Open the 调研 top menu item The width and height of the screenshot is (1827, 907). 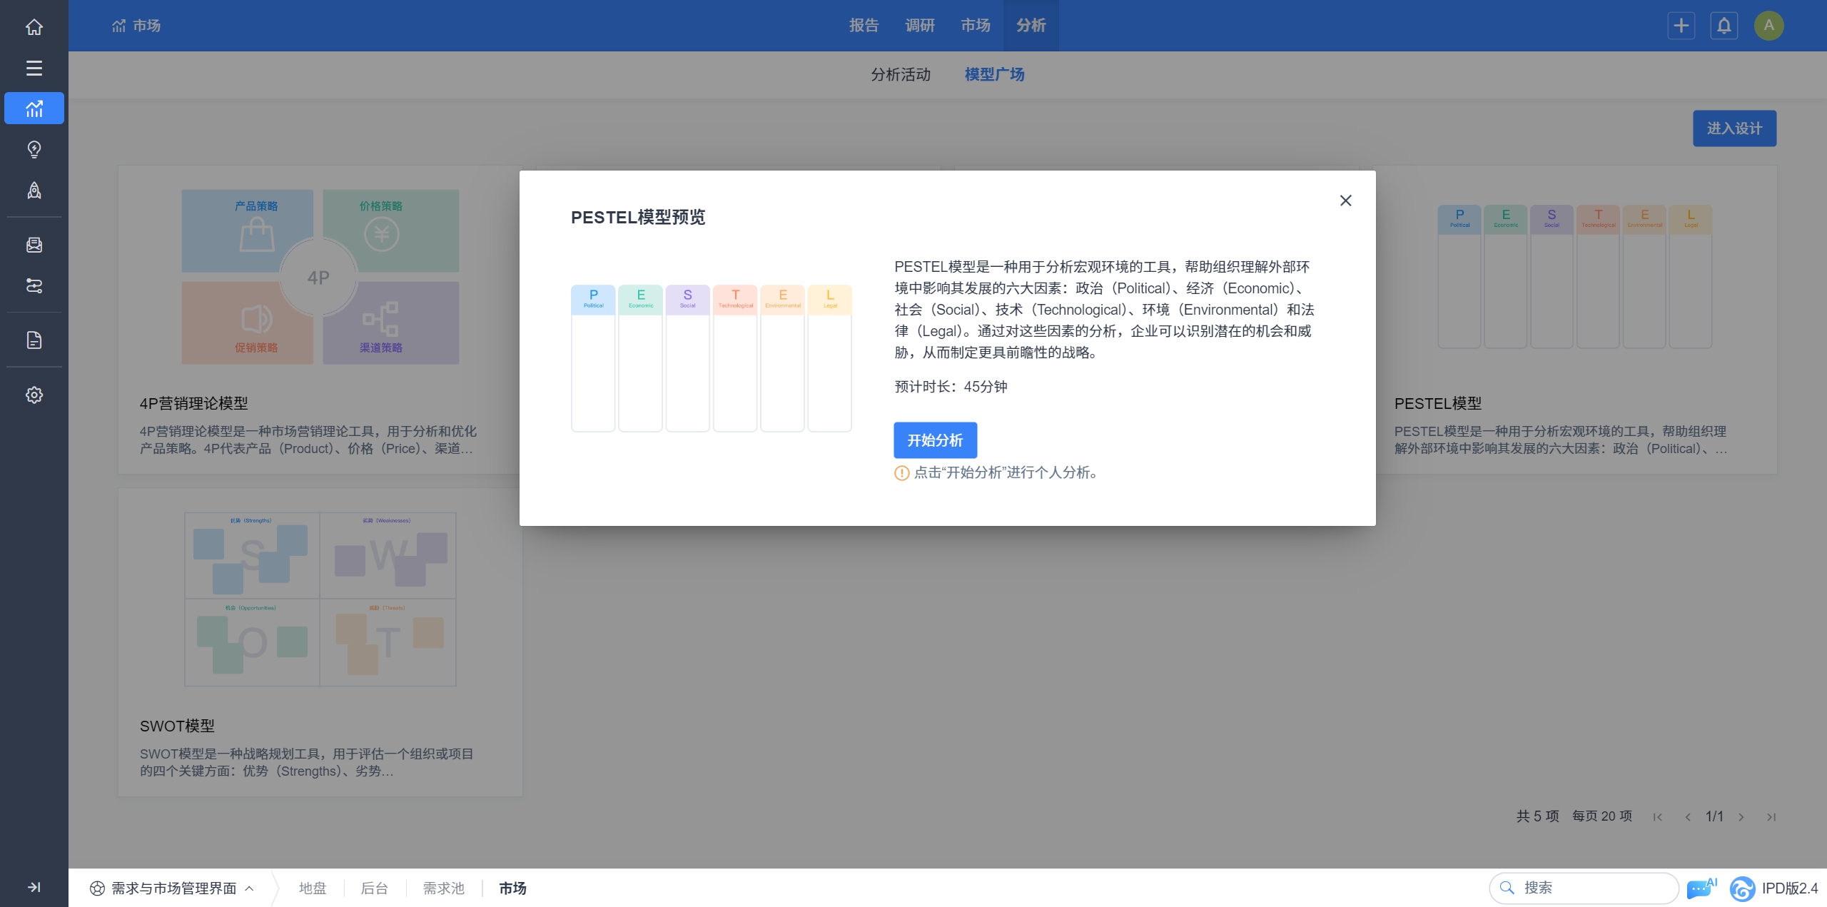[919, 26]
